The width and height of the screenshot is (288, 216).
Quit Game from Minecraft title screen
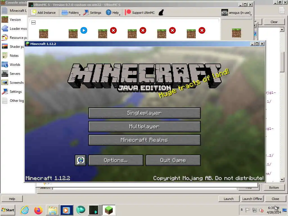click(x=173, y=160)
